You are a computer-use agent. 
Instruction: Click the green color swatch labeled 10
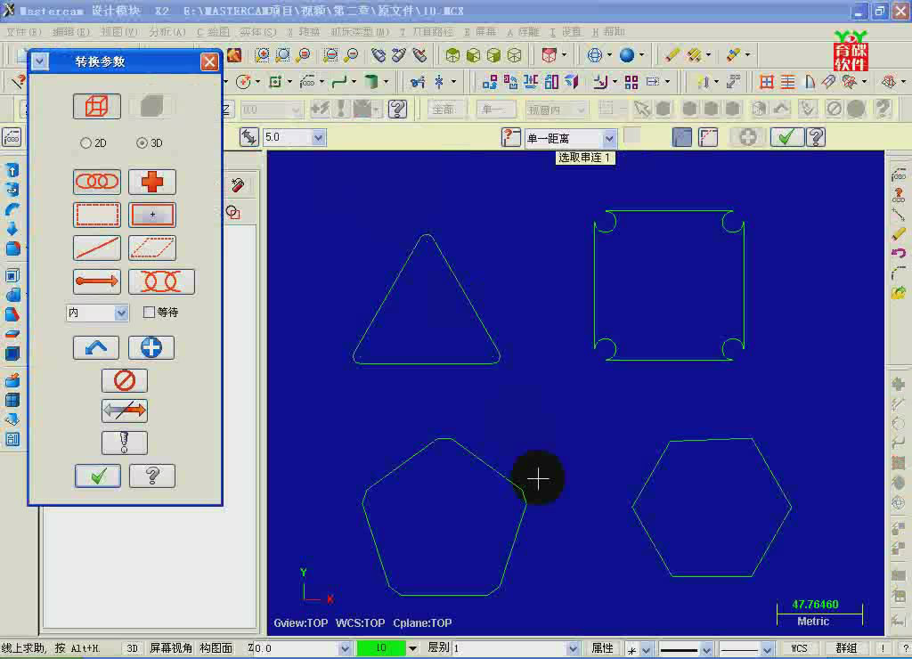[381, 647]
